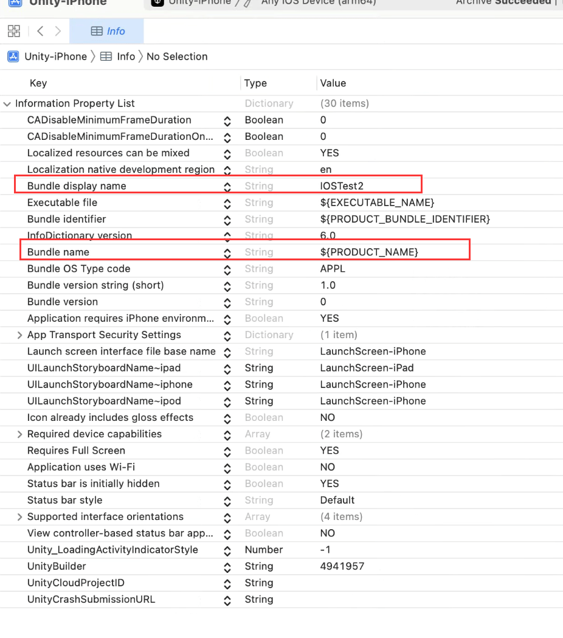The height and width of the screenshot is (638, 563).
Task: Click the en localization region value
Action: pos(326,170)
